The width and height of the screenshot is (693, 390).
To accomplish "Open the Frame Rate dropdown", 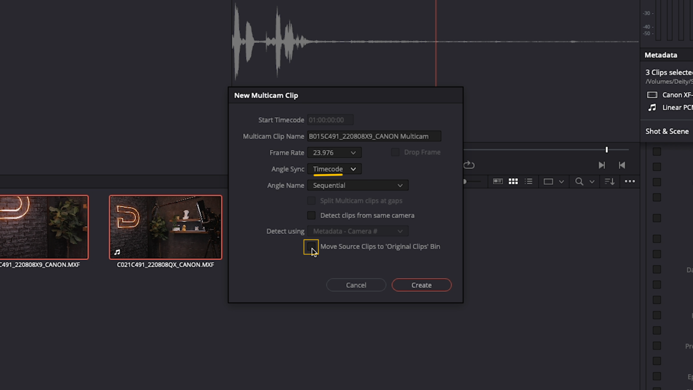I will [x=334, y=153].
